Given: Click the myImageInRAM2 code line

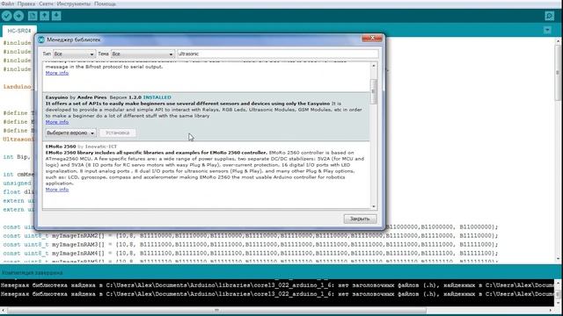Looking at the screenshot, I should 250,236.
